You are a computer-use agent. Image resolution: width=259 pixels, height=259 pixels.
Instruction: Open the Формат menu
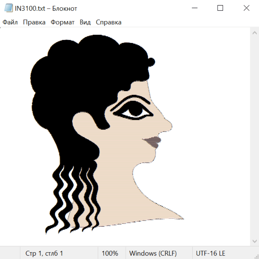62,22
